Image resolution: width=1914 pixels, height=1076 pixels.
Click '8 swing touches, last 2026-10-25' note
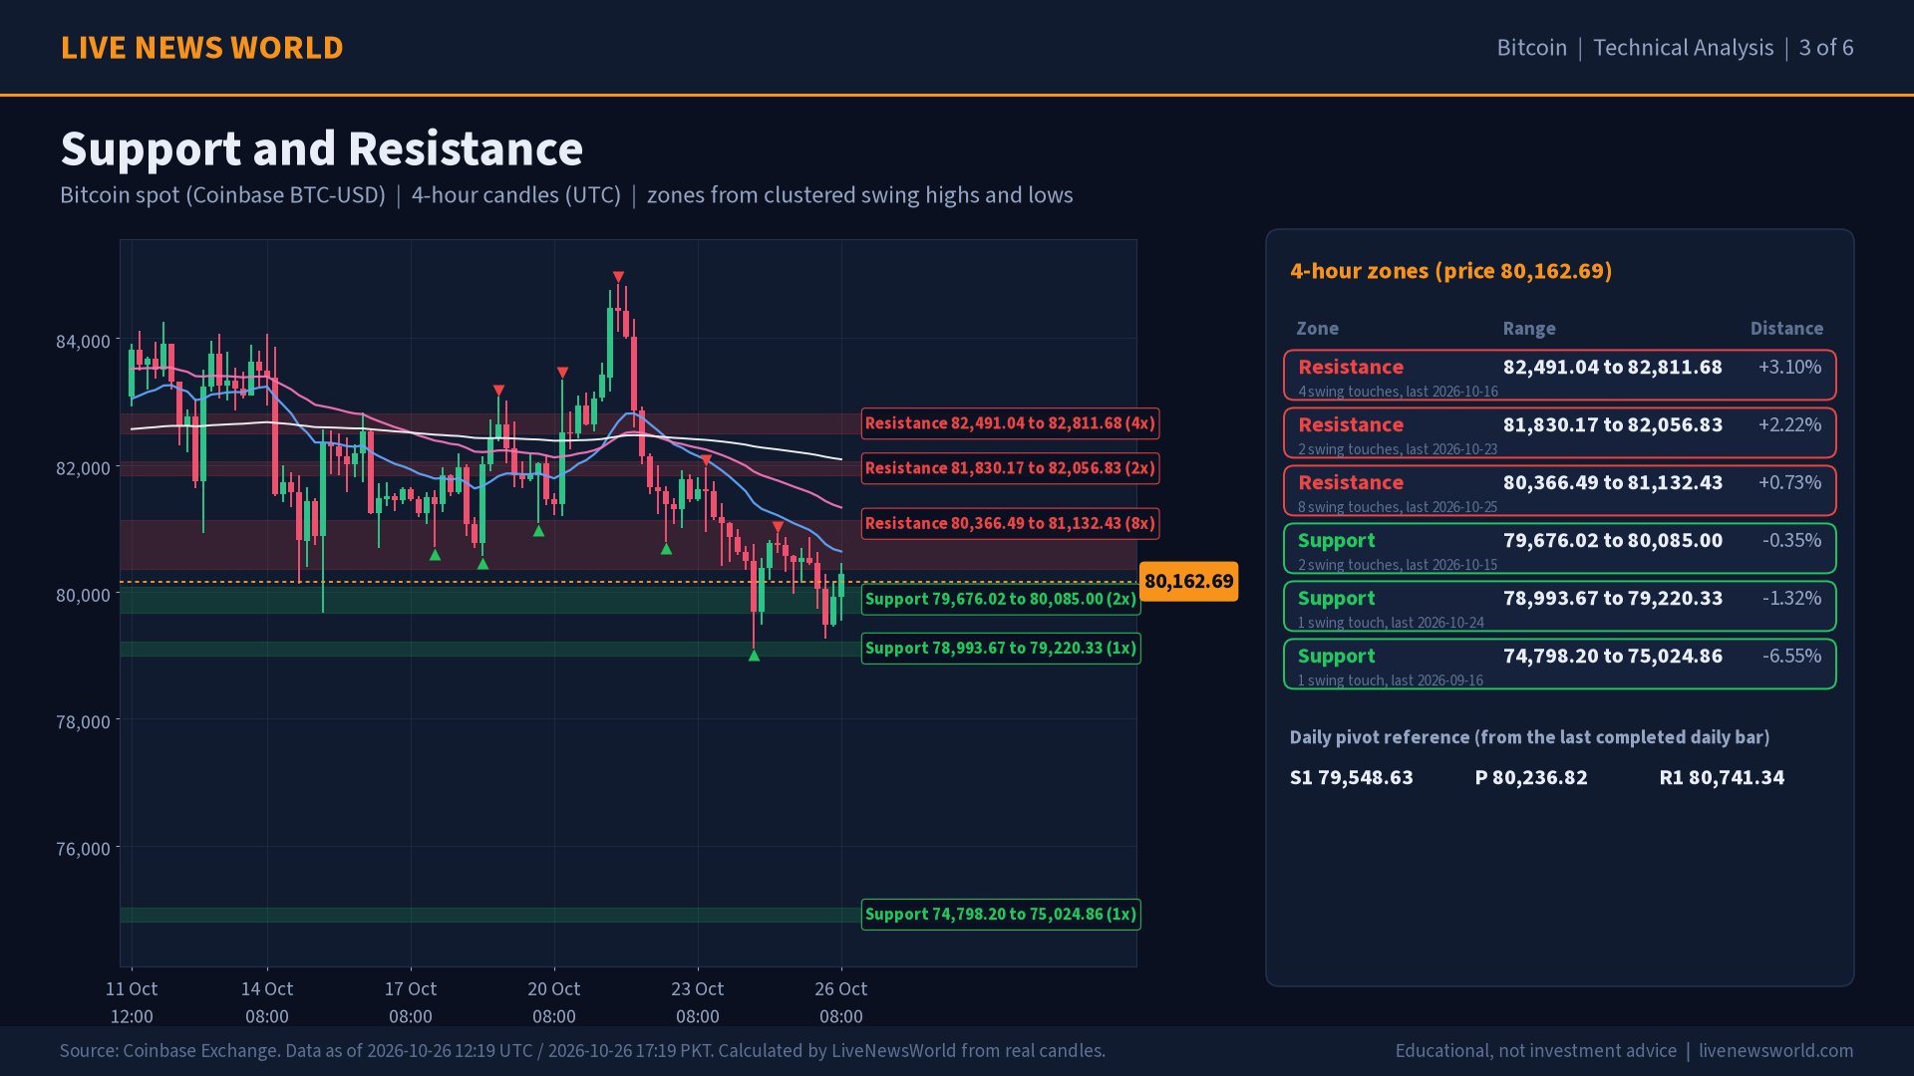1398,507
